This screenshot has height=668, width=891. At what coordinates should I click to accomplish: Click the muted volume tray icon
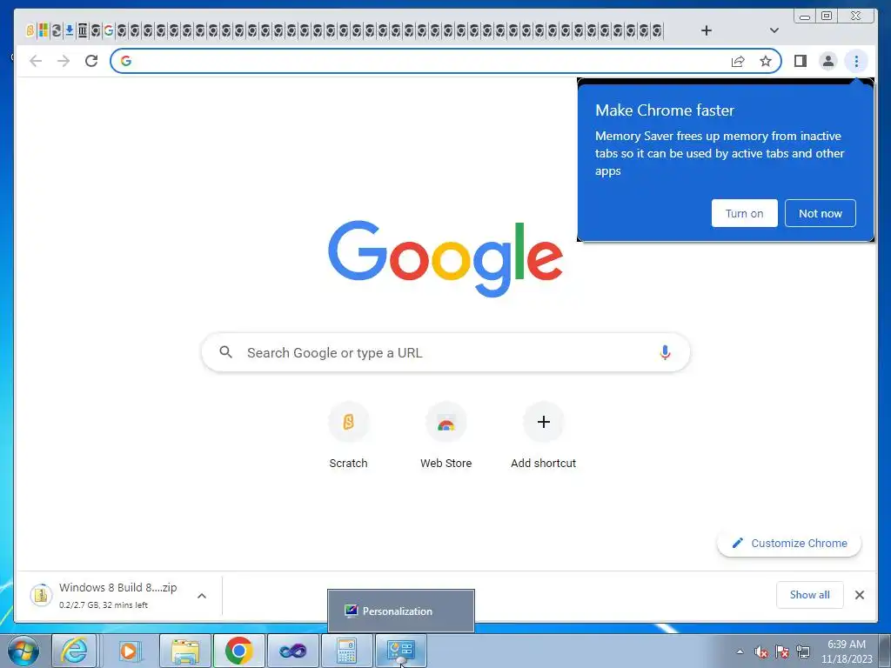tap(760, 651)
